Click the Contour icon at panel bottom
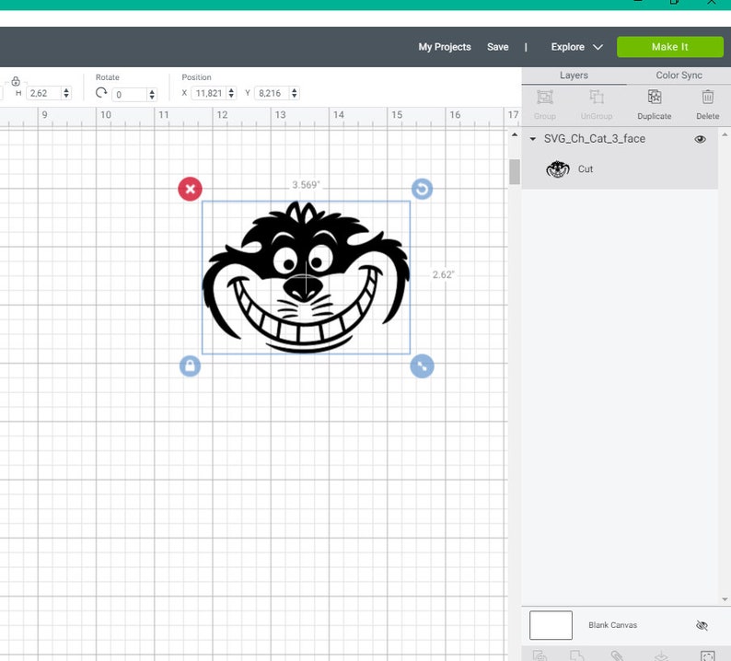Viewport: 731px width, 661px height. click(708, 655)
